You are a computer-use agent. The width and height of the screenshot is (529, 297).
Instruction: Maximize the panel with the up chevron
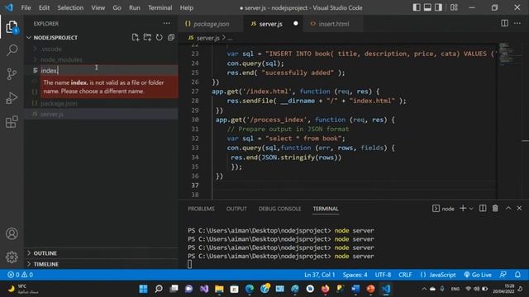(508, 209)
